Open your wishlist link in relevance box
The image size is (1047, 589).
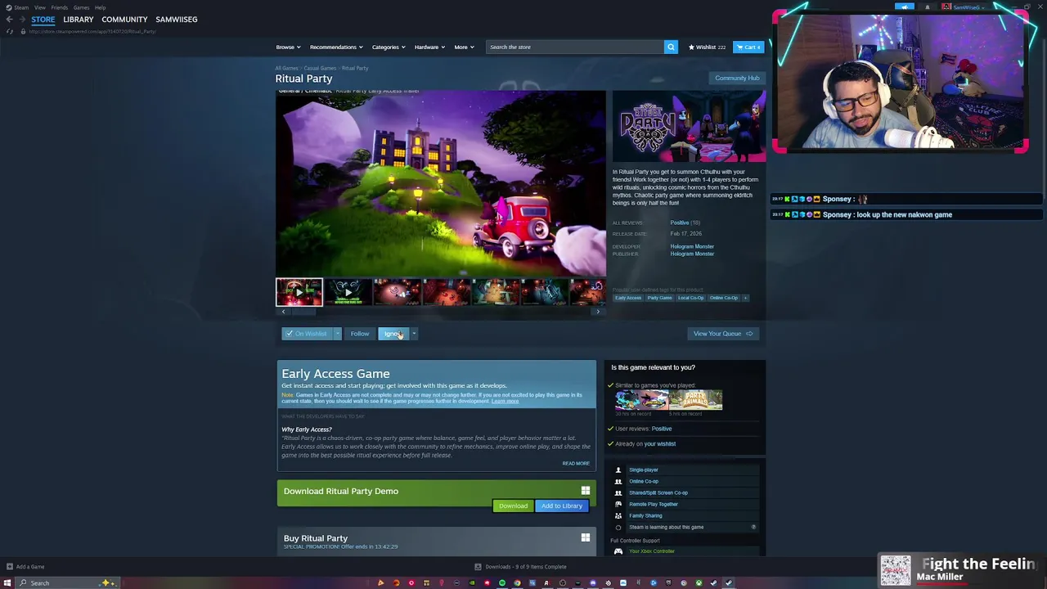[659, 443]
